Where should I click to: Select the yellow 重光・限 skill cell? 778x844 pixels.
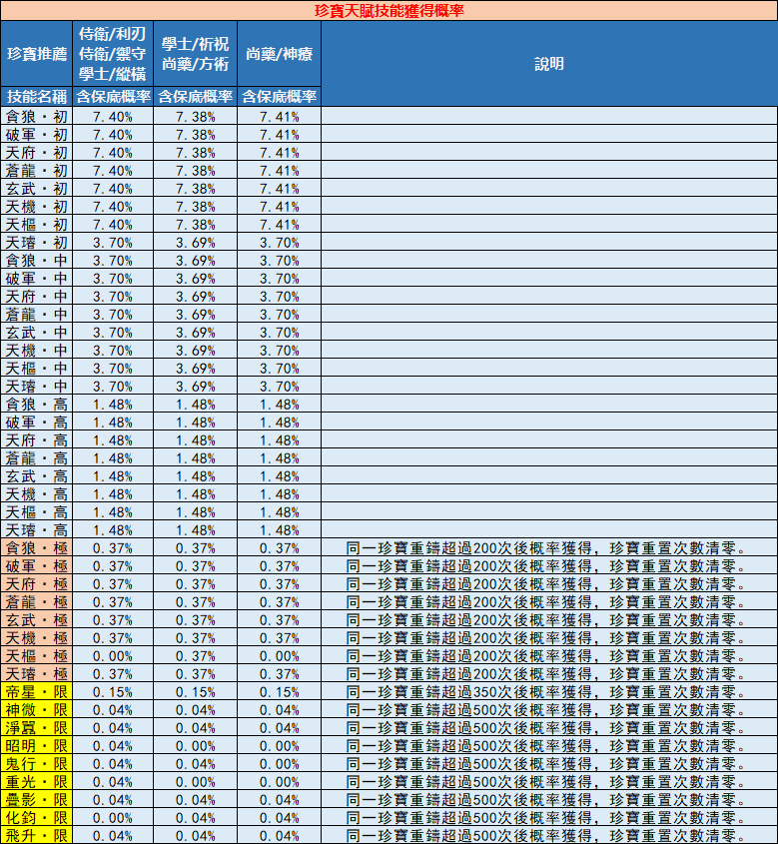[36, 782]
